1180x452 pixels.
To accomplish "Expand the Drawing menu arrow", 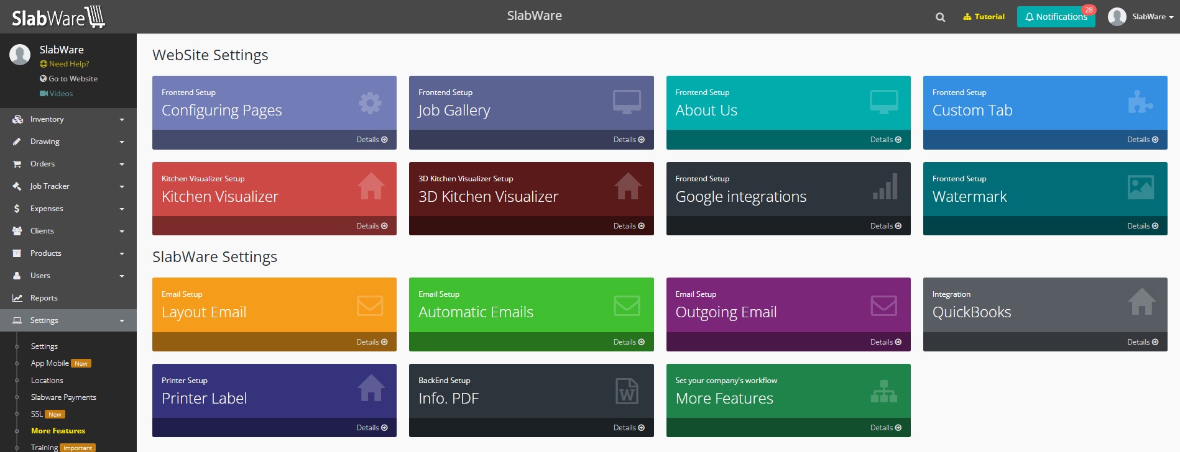I will pyautogui.click(x=122, y=142).
